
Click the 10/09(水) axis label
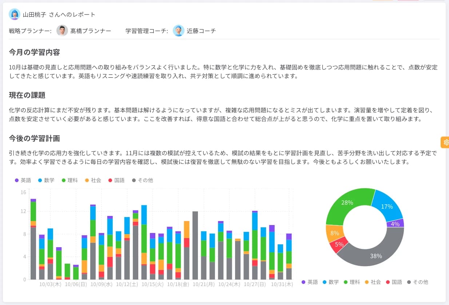point(101,285)
